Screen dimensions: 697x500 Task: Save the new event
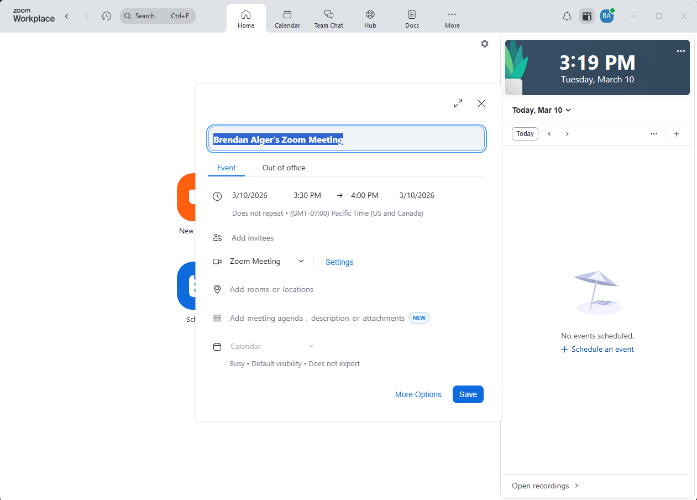pos(468,394)
